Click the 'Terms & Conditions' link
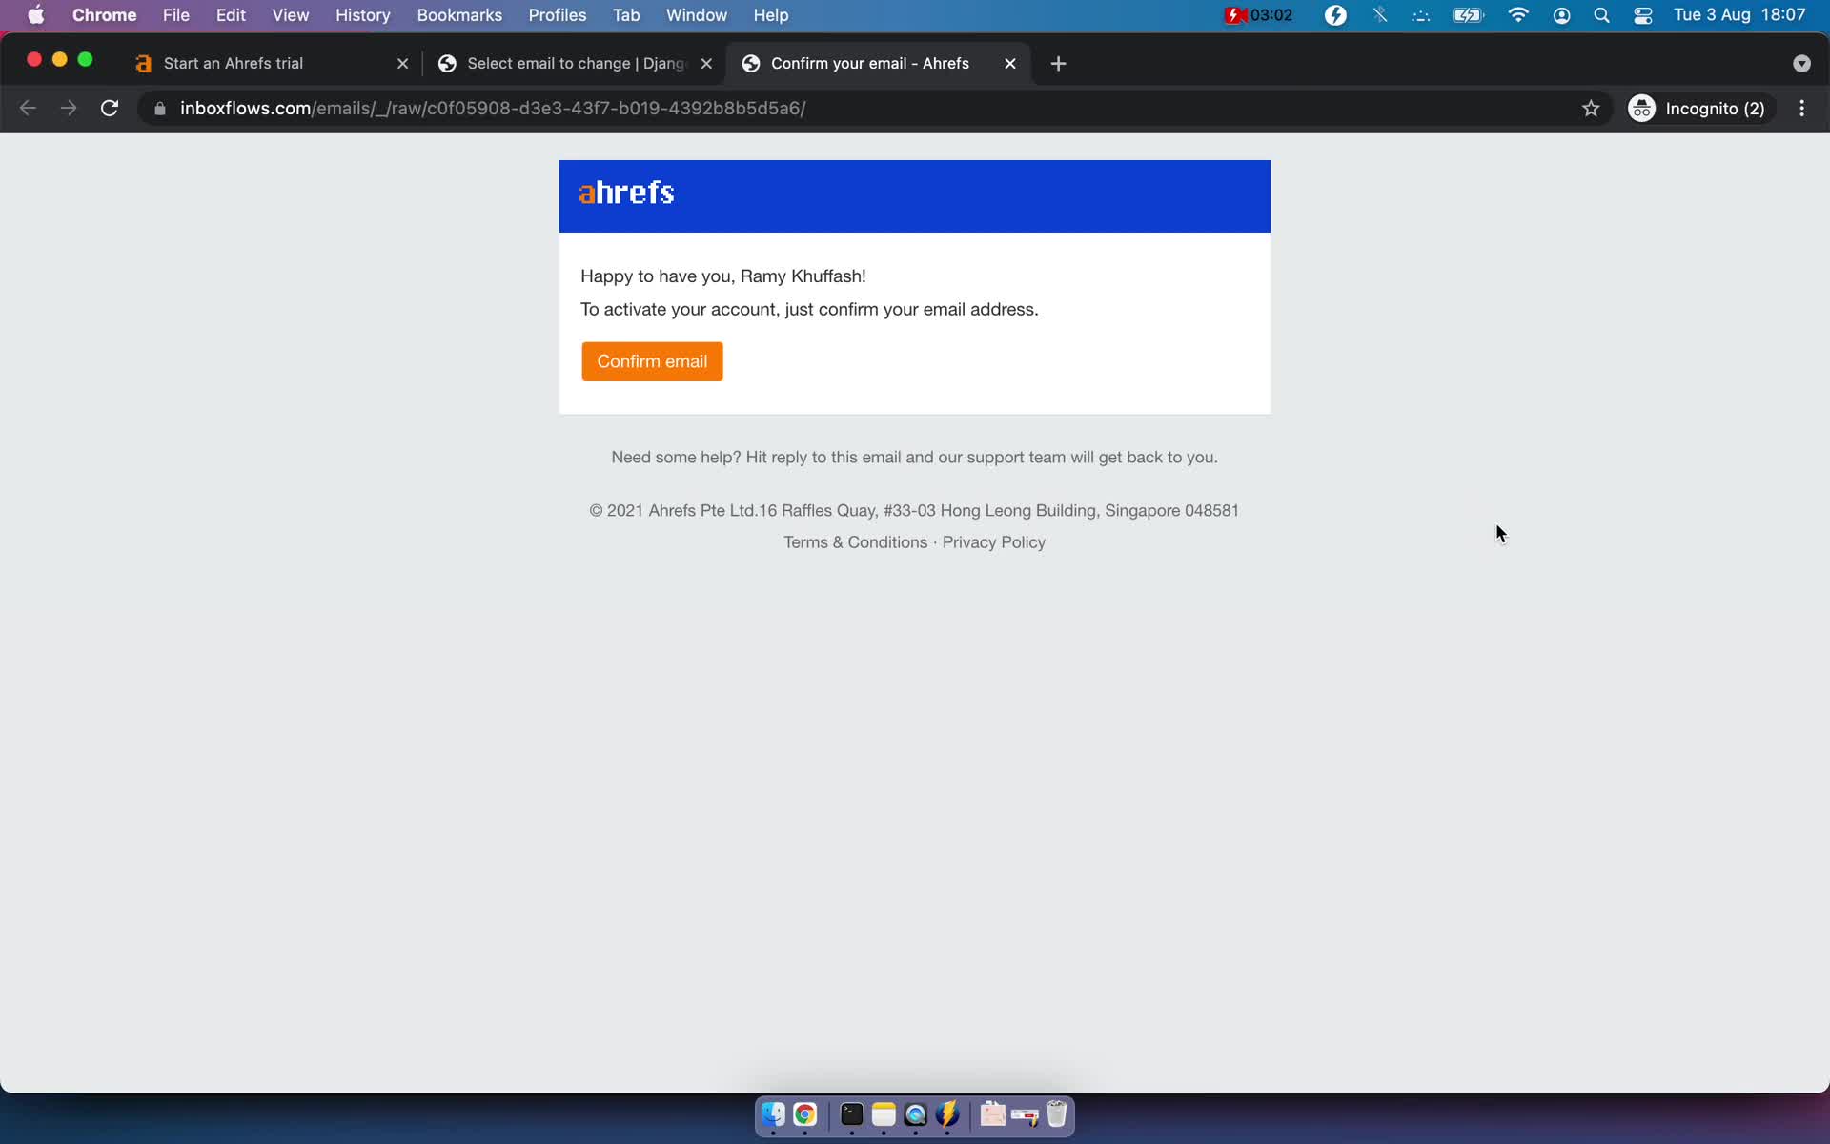 tap(855, 541)
